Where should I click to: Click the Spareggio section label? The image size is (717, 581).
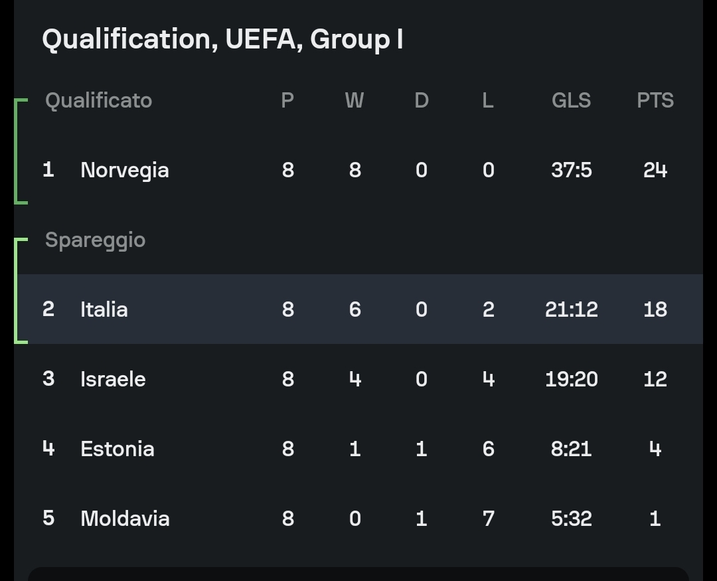coord(95,240)
